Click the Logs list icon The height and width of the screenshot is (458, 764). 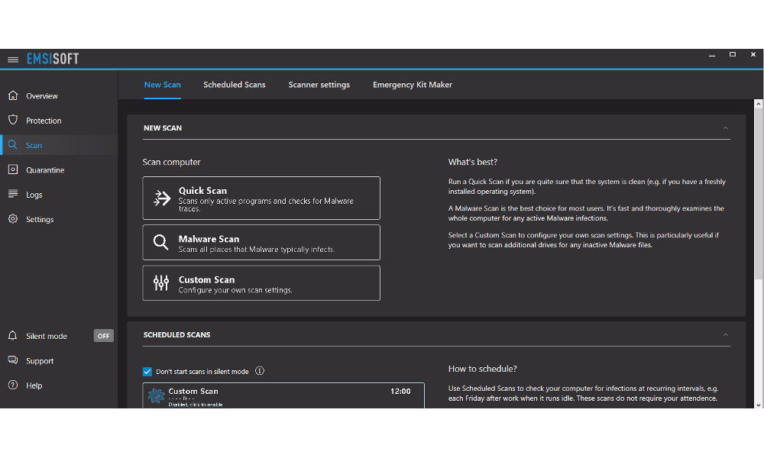tap(13, 194)
